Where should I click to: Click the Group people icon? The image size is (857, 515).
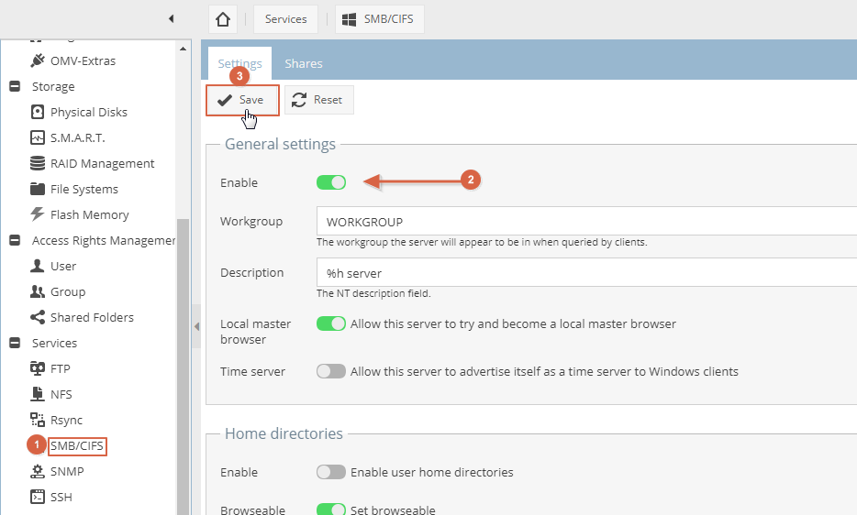[38, 291]
